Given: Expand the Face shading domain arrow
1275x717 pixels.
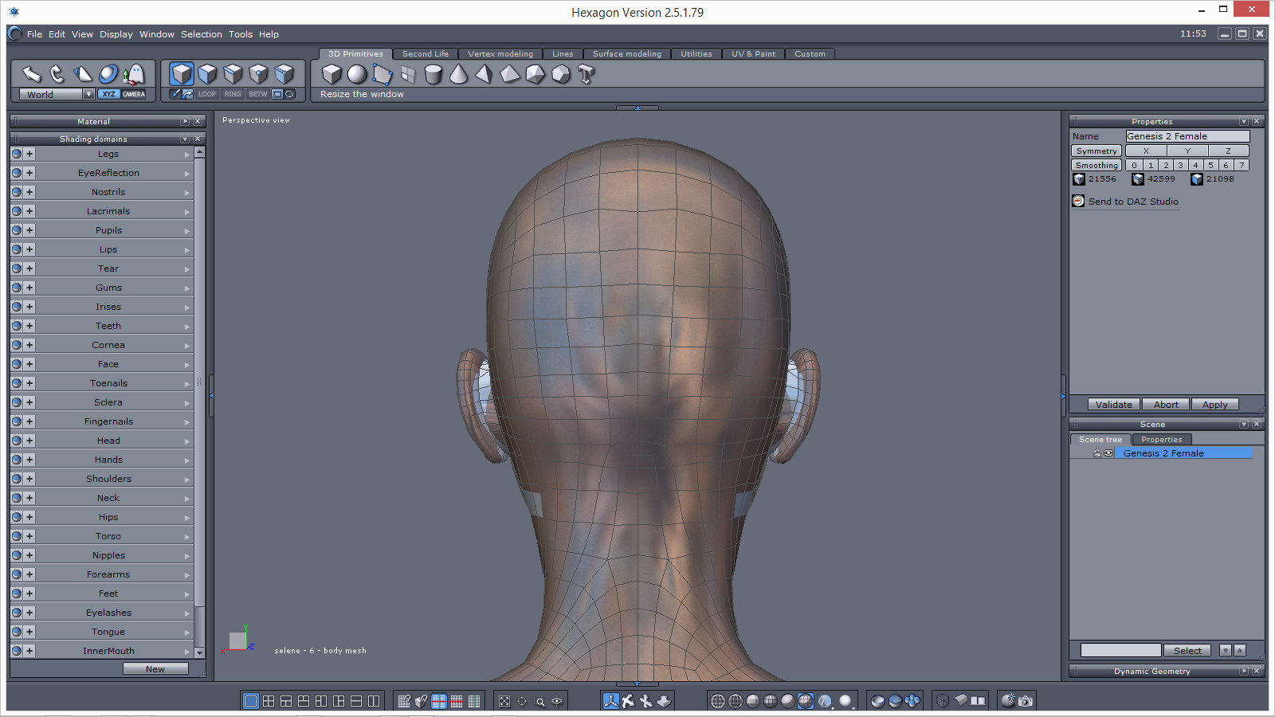Looking at the screenshot, I should [187, 364].
